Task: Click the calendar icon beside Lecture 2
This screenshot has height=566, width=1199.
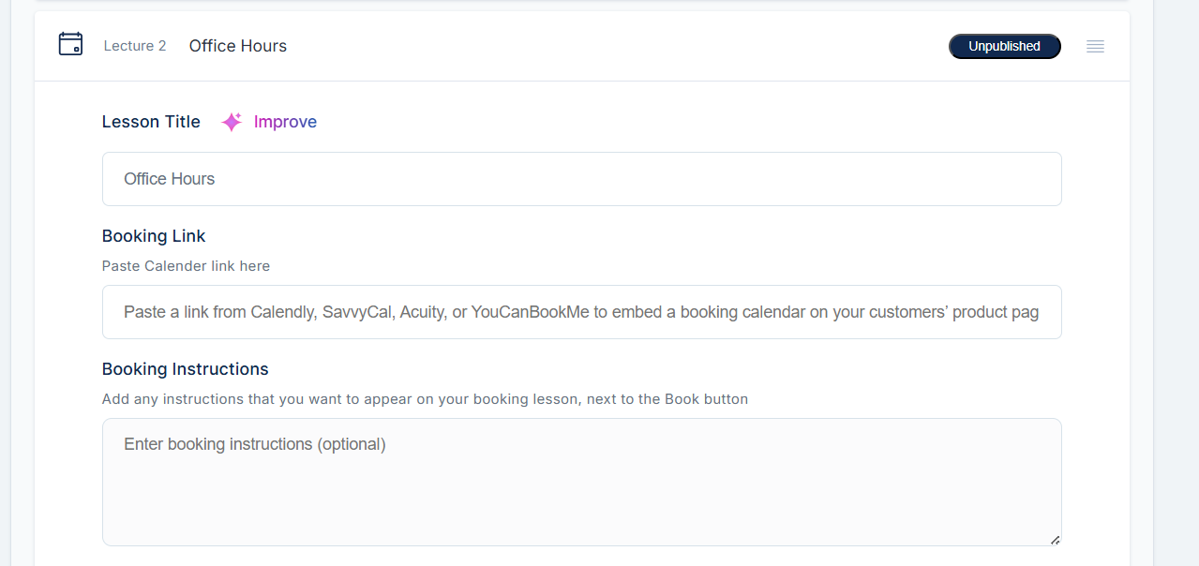Action: coord(70,44)
